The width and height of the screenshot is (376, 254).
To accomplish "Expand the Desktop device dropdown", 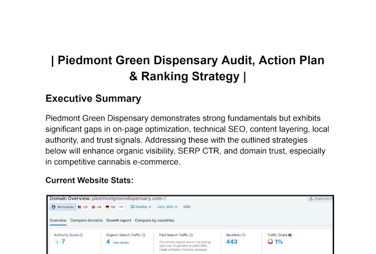I will [141, 207].
